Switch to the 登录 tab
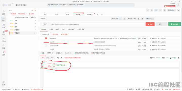 click(x=56, y=14)
